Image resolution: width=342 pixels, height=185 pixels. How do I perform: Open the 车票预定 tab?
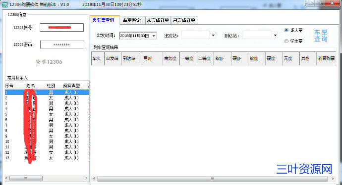point(132,20)
